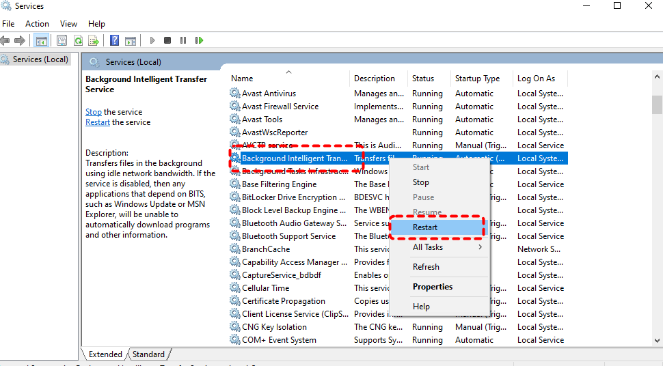Screen dimensions: 663x366
Task: Click the Back arrow in the toolbar
Action: (5, 41)
